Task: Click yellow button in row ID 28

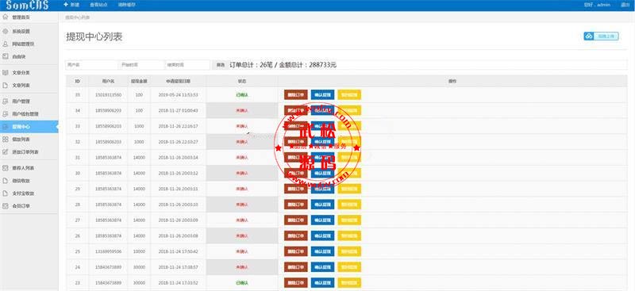Action: click(x=349, y=205)
